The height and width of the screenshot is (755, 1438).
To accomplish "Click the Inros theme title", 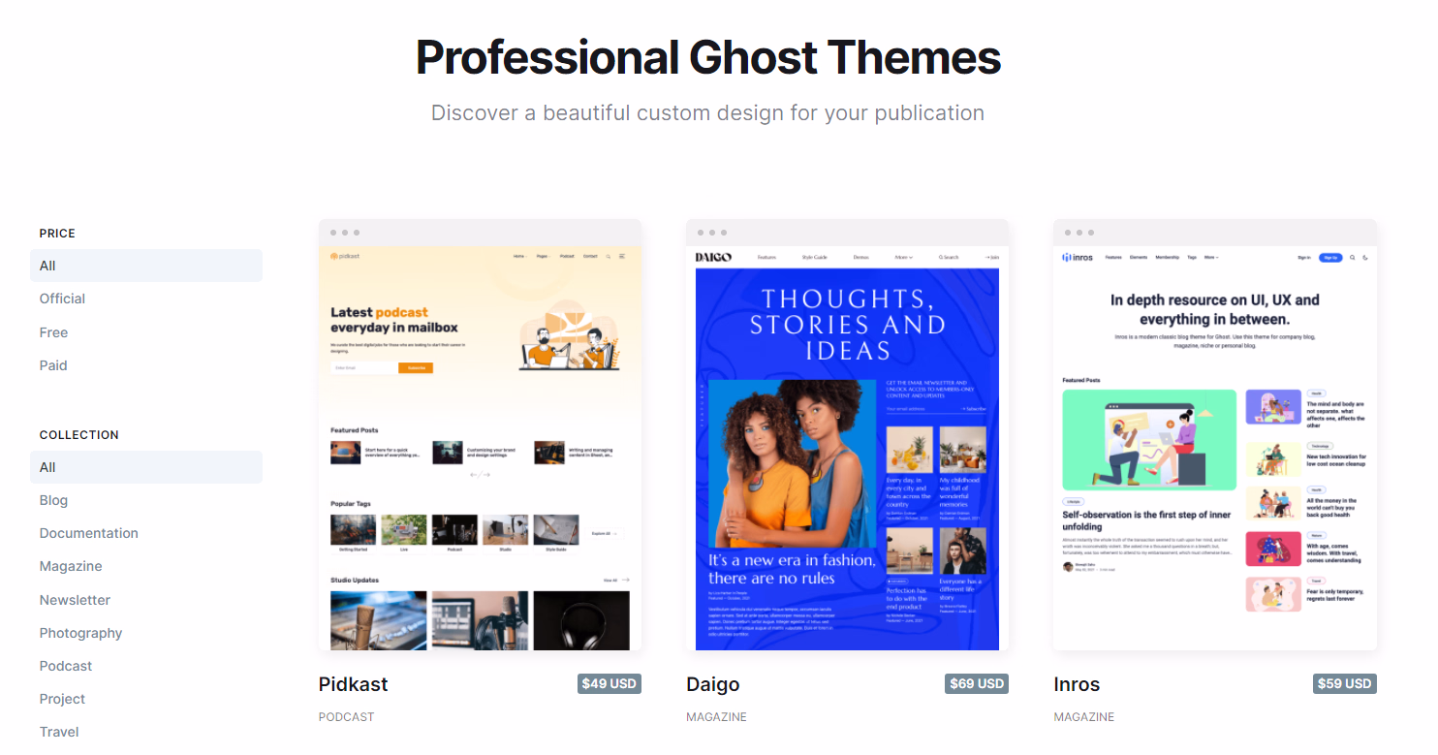I will pyautogui.click(x=1077, y=684).
